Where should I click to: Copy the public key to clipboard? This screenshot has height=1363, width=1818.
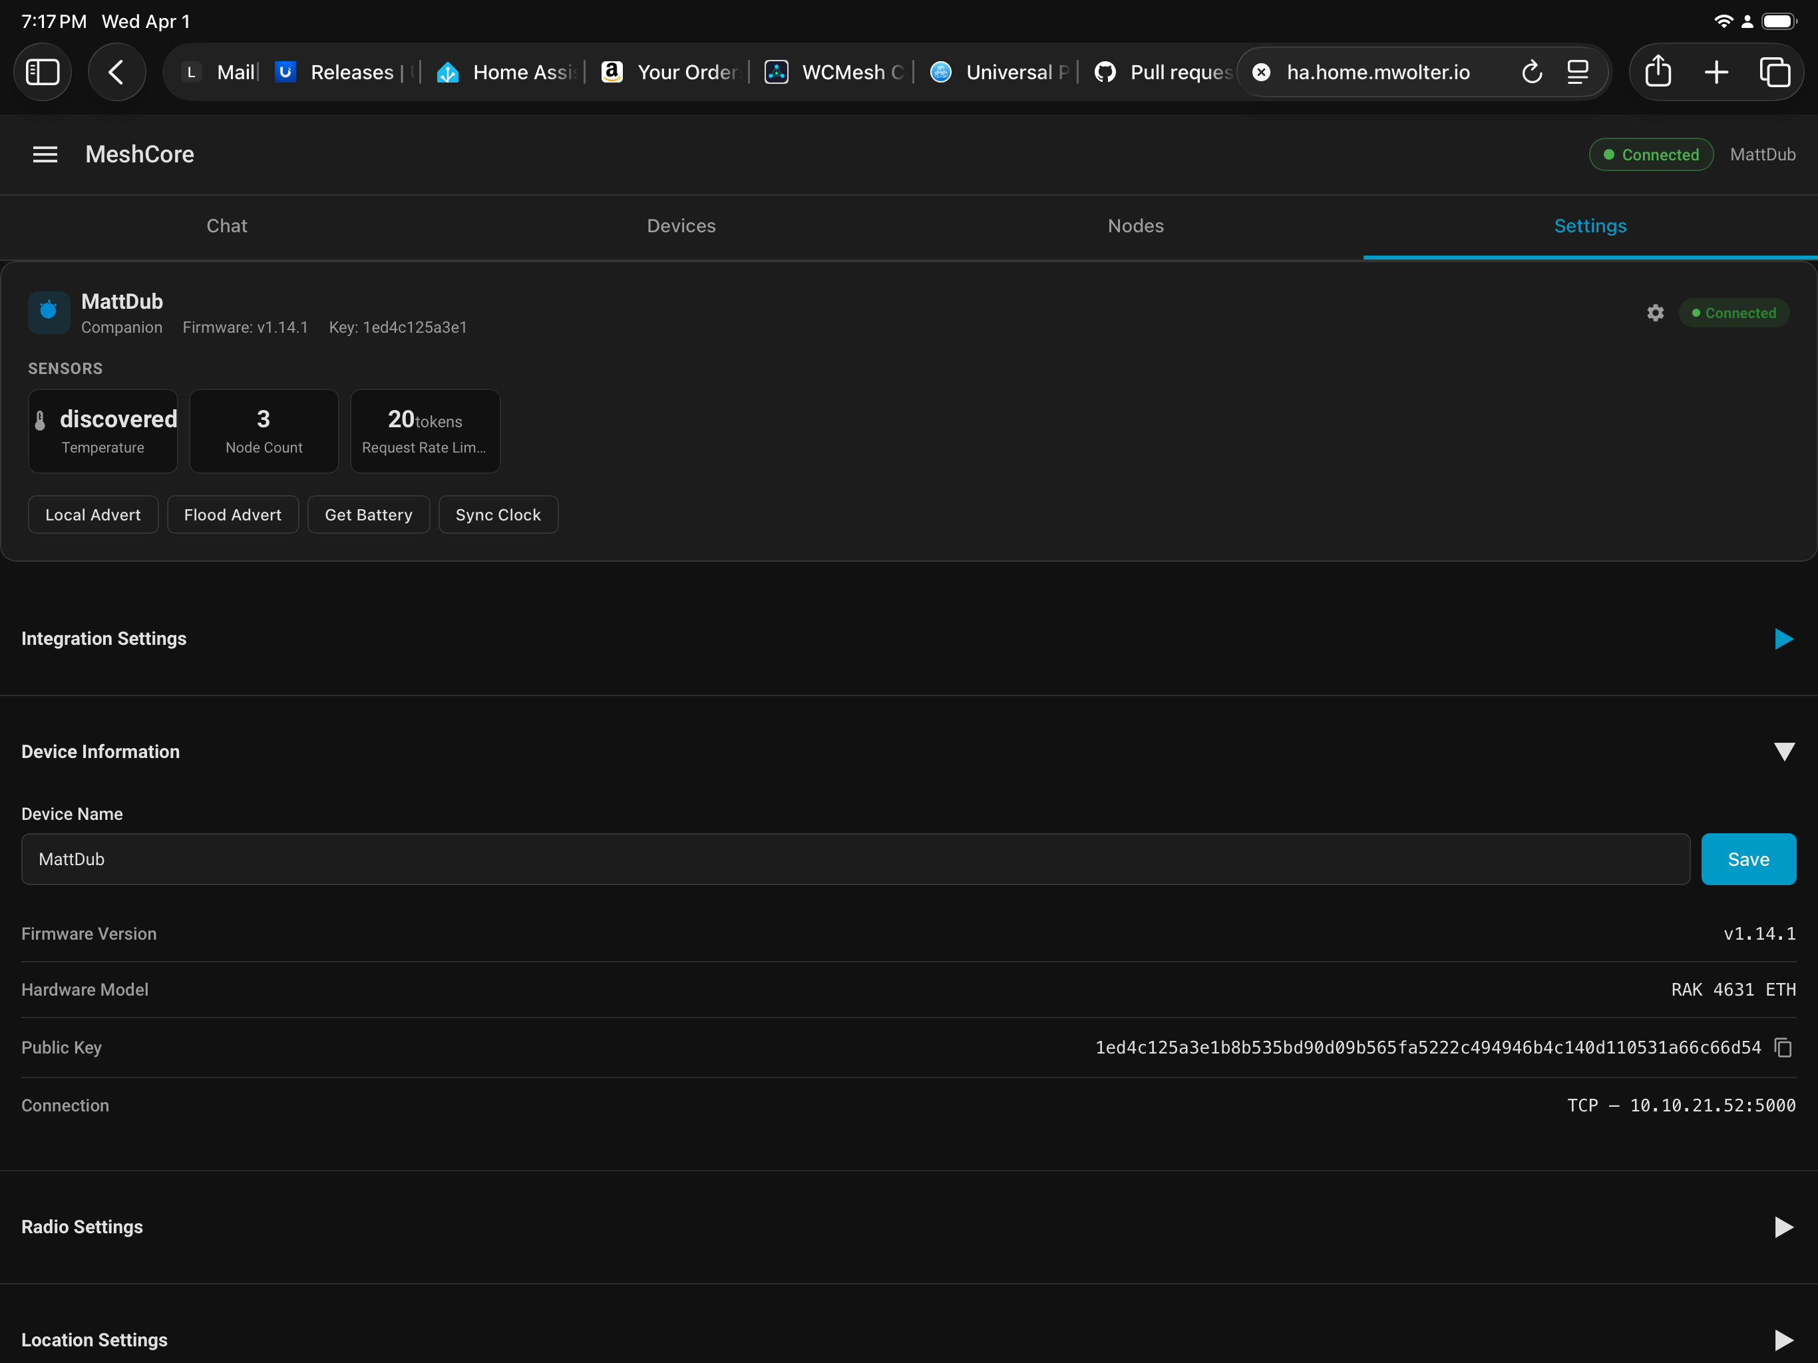point(1783,1048)
